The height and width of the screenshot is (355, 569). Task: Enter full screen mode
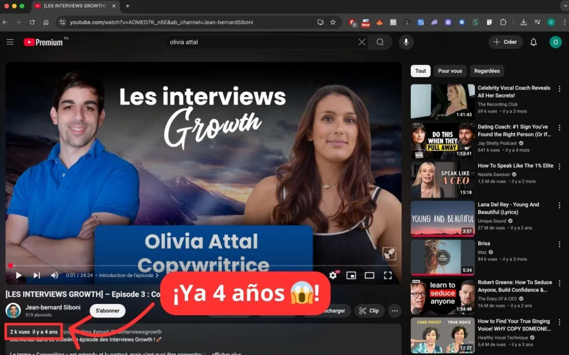(x=388, y=275)
